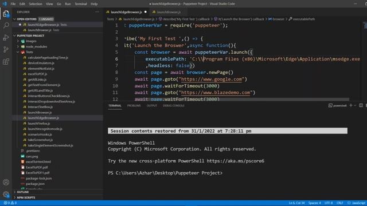The image size is (367, 206).
Task: Click the editor horizontal scrollbar
Action: tap(237, 99)
